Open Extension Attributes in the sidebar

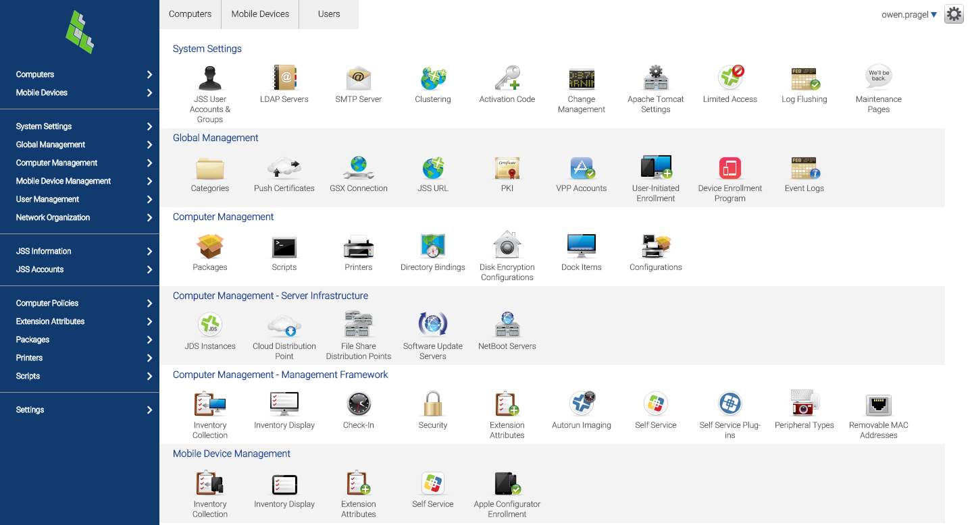point(80,322)
